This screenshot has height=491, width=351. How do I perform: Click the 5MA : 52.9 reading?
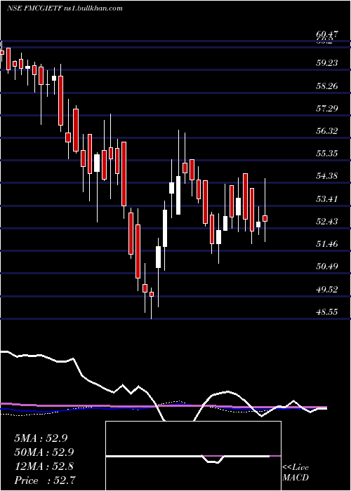pyautogui.click(x=41, y=438)
